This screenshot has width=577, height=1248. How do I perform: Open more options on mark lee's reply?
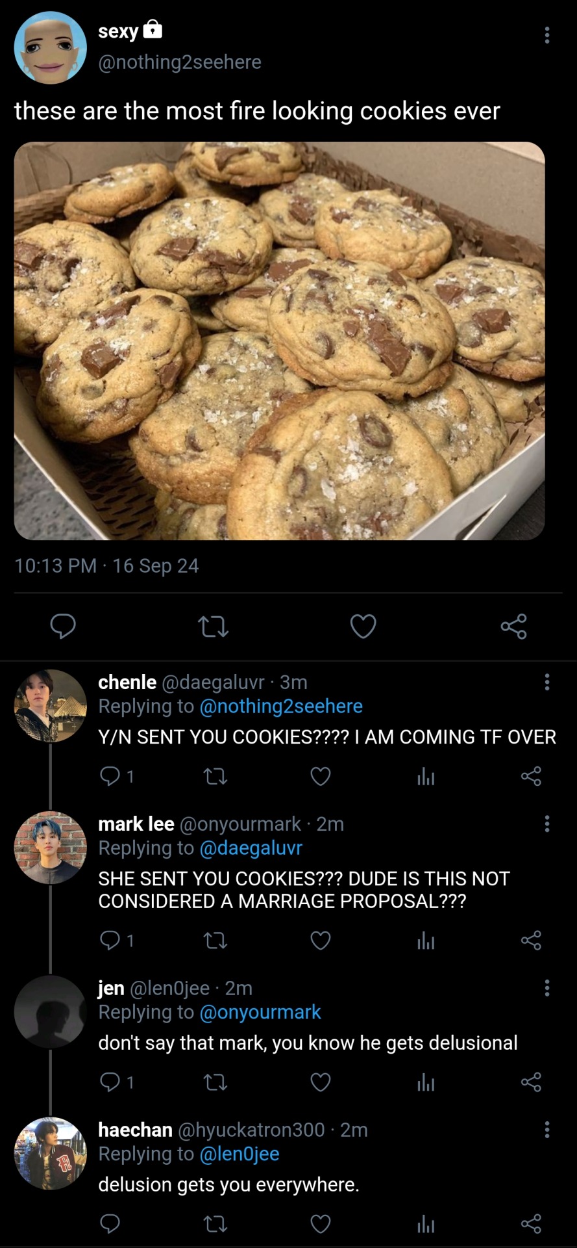[x=547, y=824]
